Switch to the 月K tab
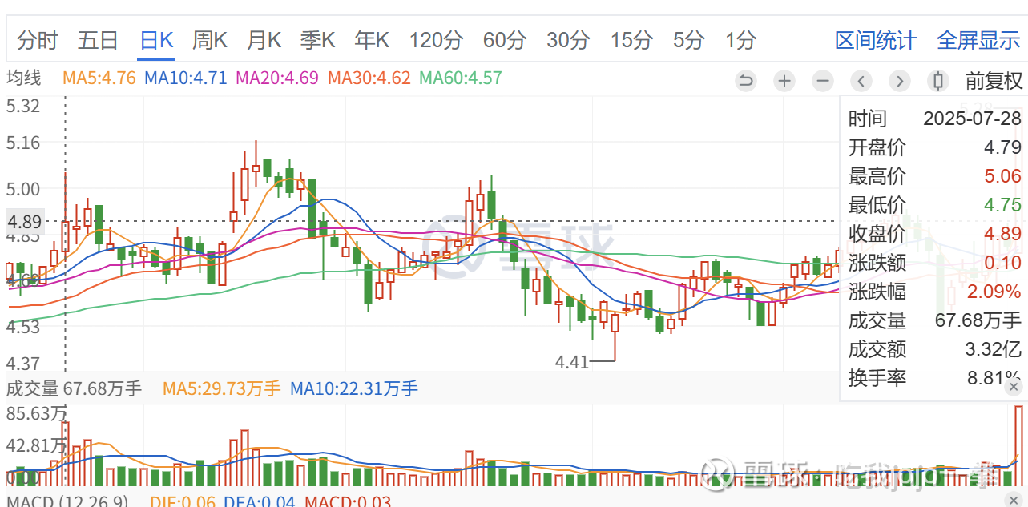Viewport: 1028px width, 507px height. coord(264,40)
